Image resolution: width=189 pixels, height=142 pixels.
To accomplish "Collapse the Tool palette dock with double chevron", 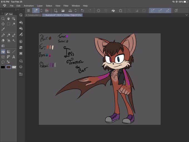I will coord(1,9).
